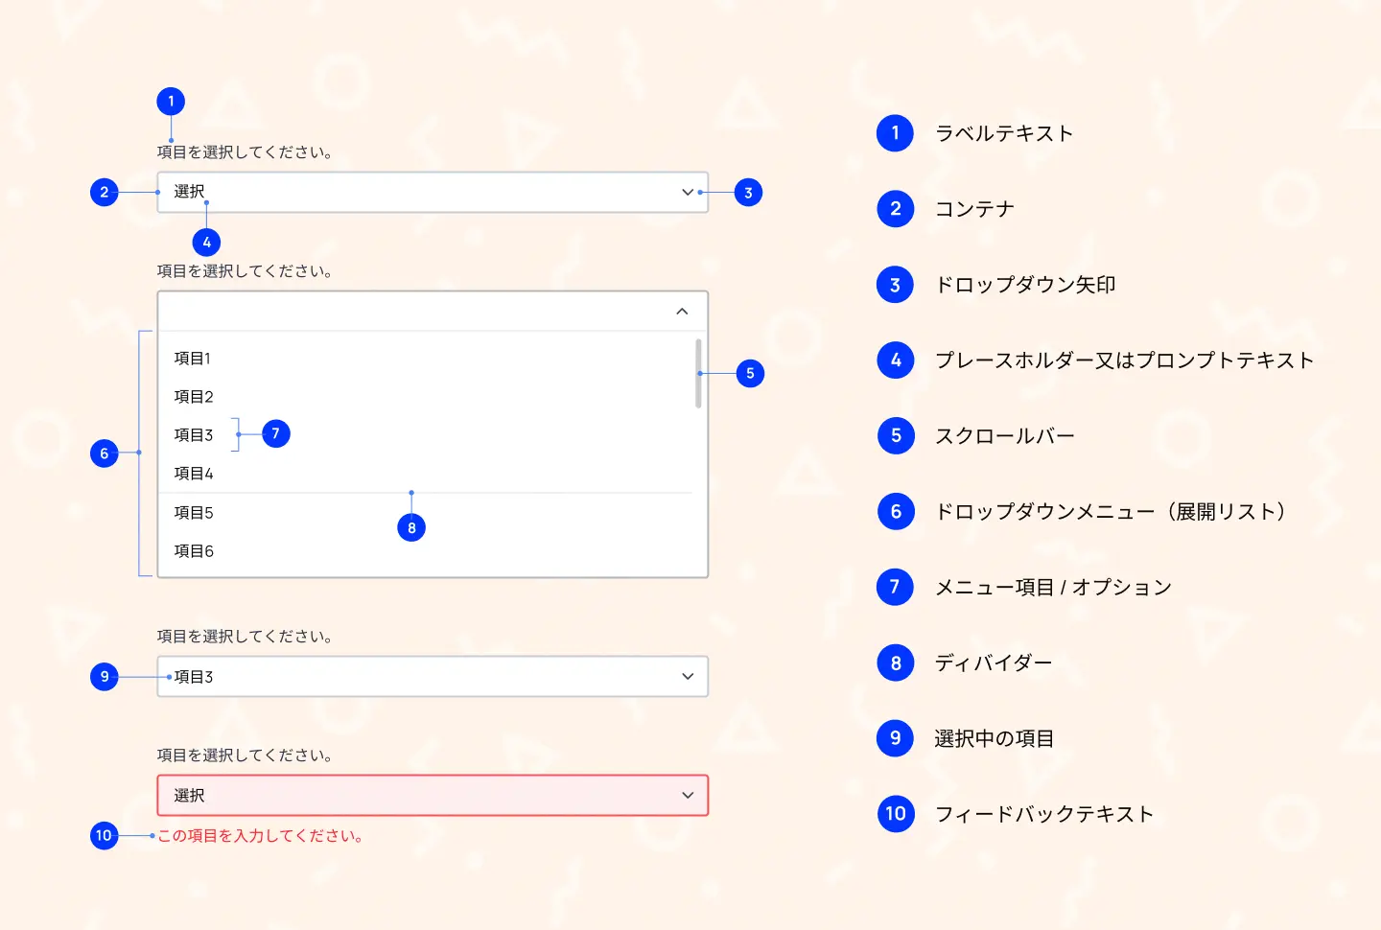Click the badge 7 next to 項目3
This screenshot has width=1381, height=930.
point(276,434)
